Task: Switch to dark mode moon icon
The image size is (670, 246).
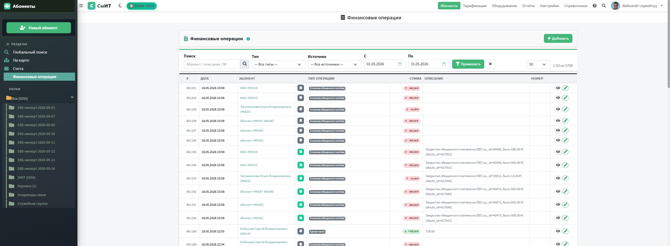Action: [x=120, y=5]
